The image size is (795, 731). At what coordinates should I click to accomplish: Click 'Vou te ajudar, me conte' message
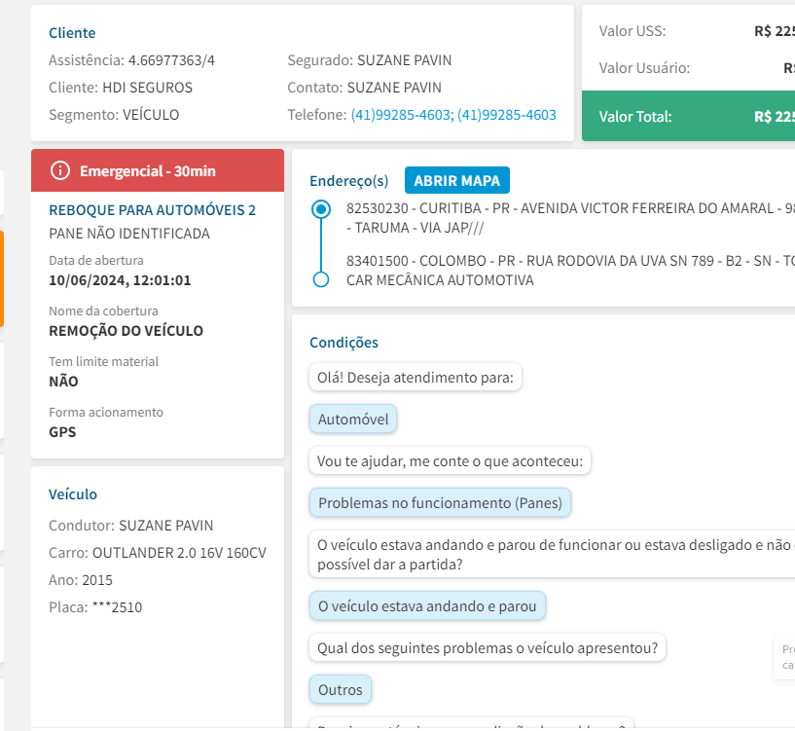click(451, 461)
